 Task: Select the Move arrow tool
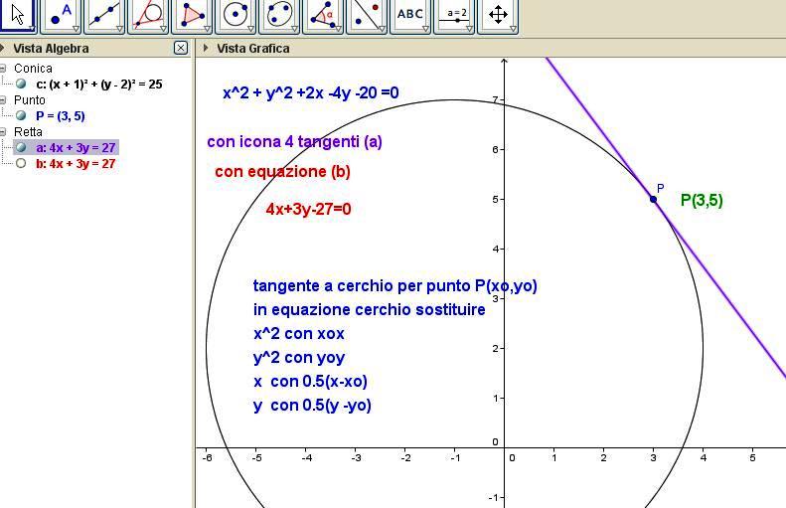17,15
